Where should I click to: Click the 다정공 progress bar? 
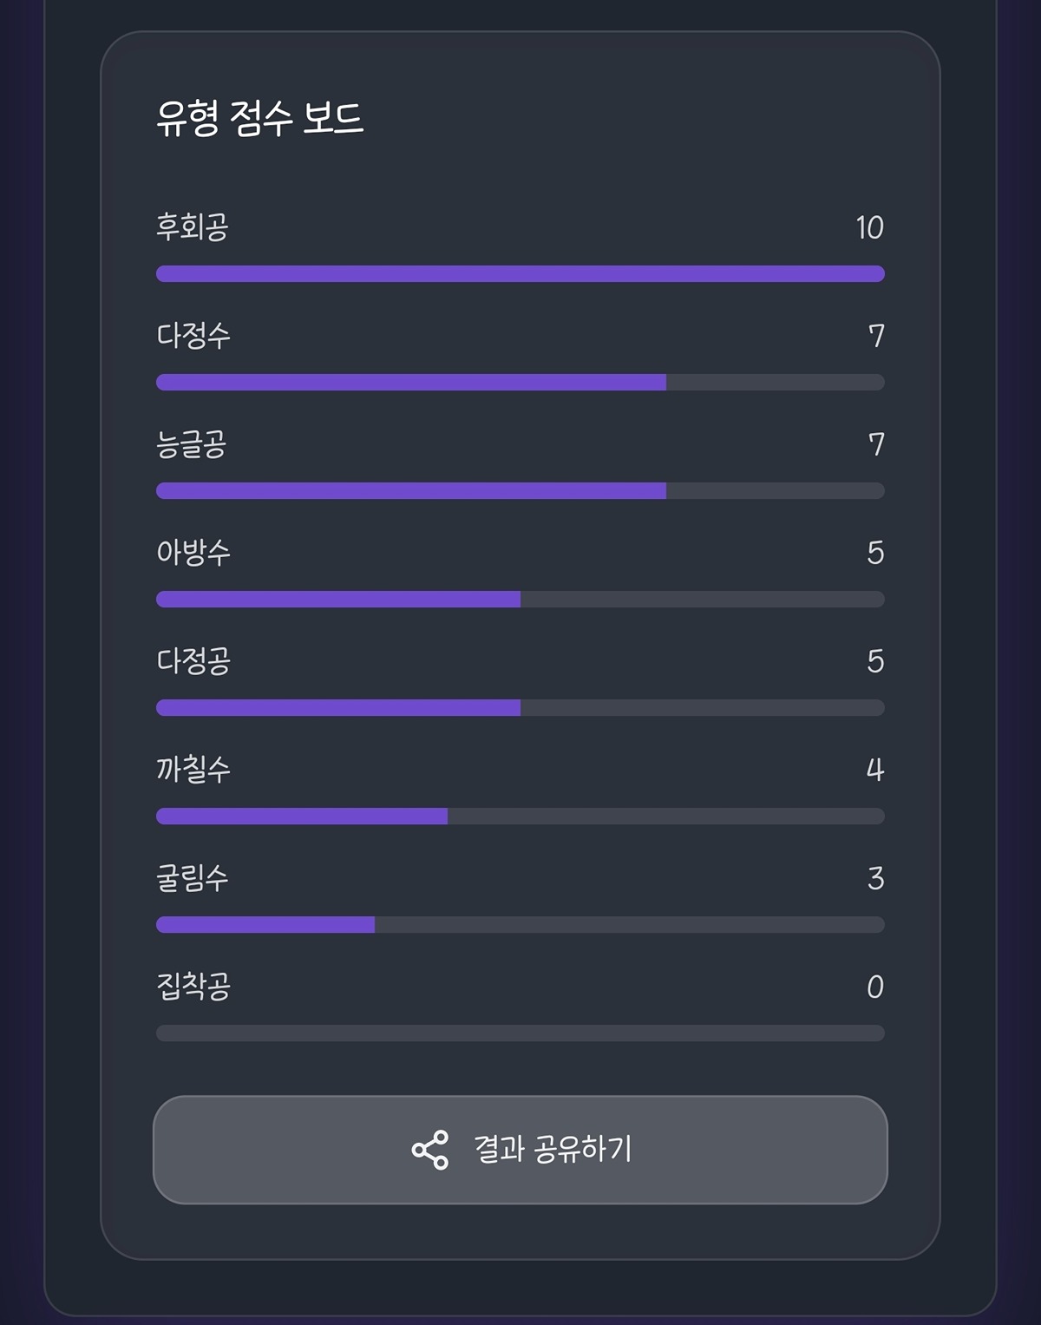pyautogui.click(x=520, y=708)
